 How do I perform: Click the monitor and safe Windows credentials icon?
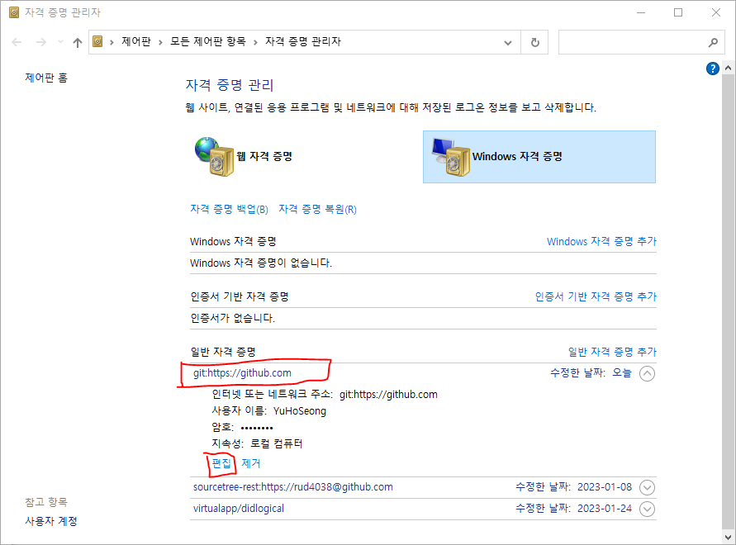(x=451, y=157)
